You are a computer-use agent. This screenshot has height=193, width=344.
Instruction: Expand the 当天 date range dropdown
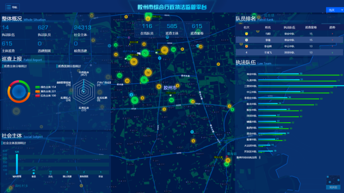pos(335,10)
